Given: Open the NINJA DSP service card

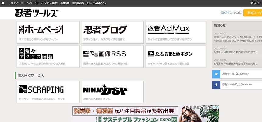Looking at the screenshot, I should 112,92.
